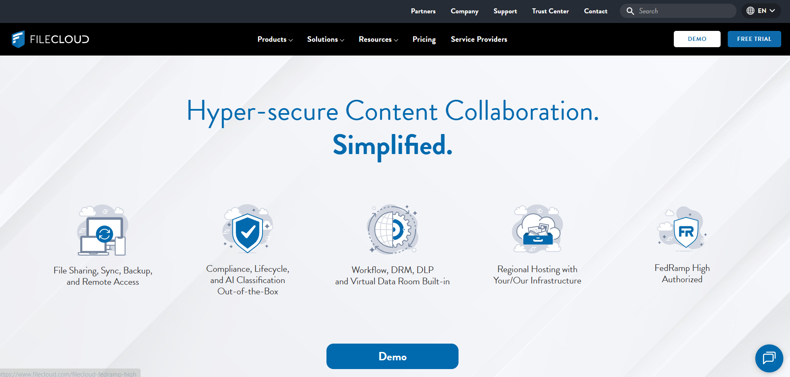Screen dimensions: 790x377
Task: Click the large blue Demo button
Action: click(392, 356)
